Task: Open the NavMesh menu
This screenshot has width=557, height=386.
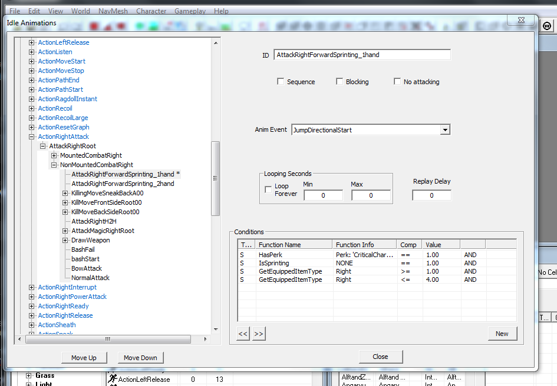Action: coord(113,11)
